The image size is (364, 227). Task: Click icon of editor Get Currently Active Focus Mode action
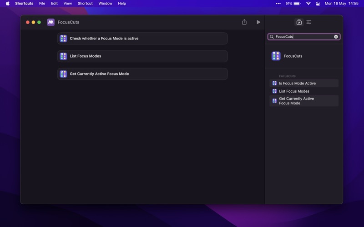coord(63,74)
